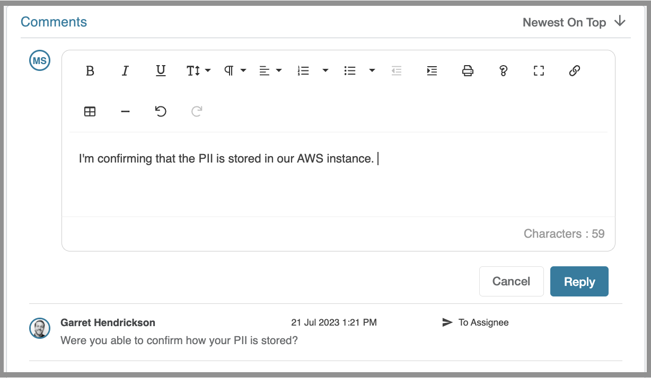The height and width of the screenshot is (378, 651).
Task: Insert a table into the comment
Action: click(90, 111)
